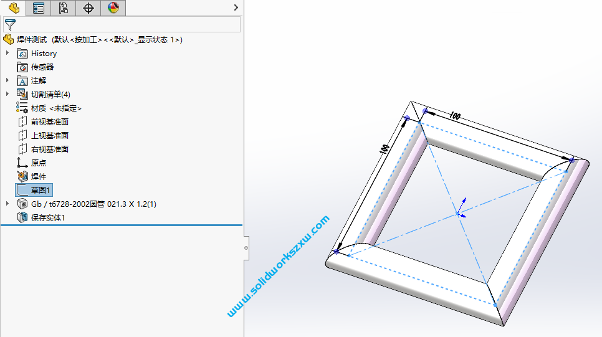This screenshot has height=337, width=602.
Task: Click the Gb / t6728-2002圆管 021.3 X 1.2(1) label
Action: [x=93, y=204]
